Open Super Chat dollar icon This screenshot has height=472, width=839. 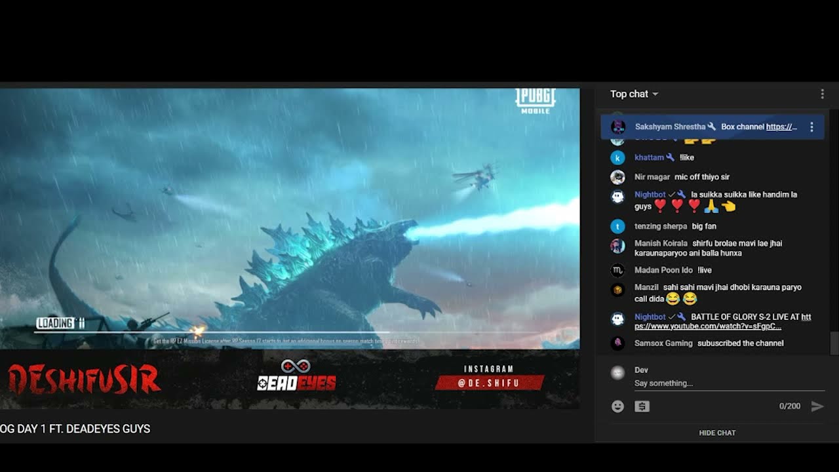[x=642, y=406]
